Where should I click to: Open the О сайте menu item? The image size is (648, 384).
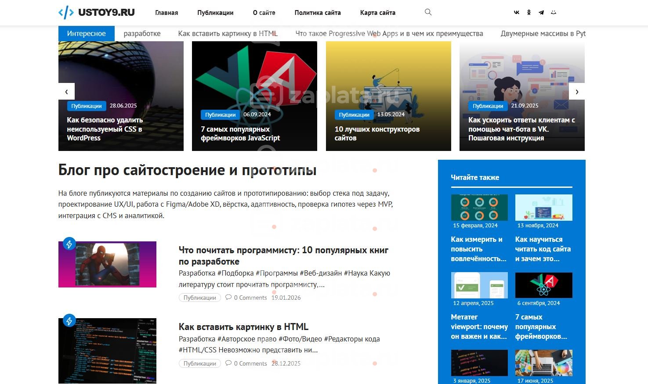(x=264, y=13)
